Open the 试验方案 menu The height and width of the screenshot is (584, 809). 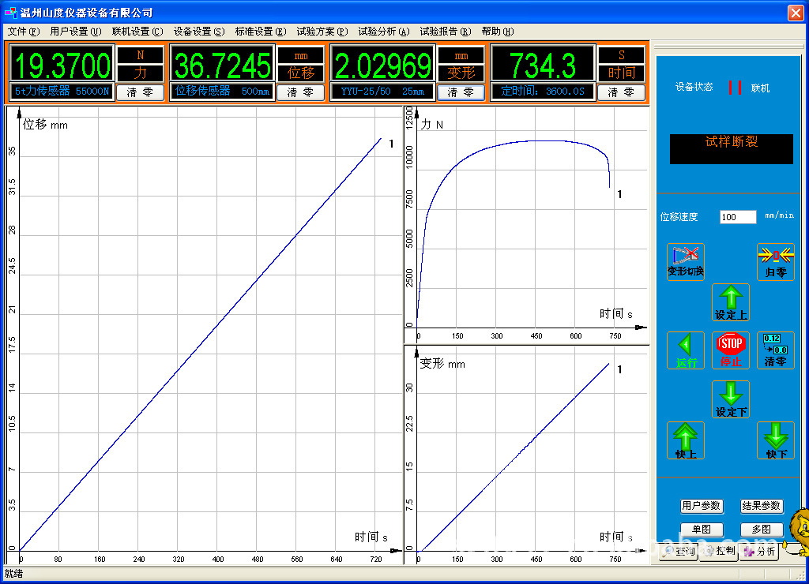pyautogui.click(x=322, y=32)
